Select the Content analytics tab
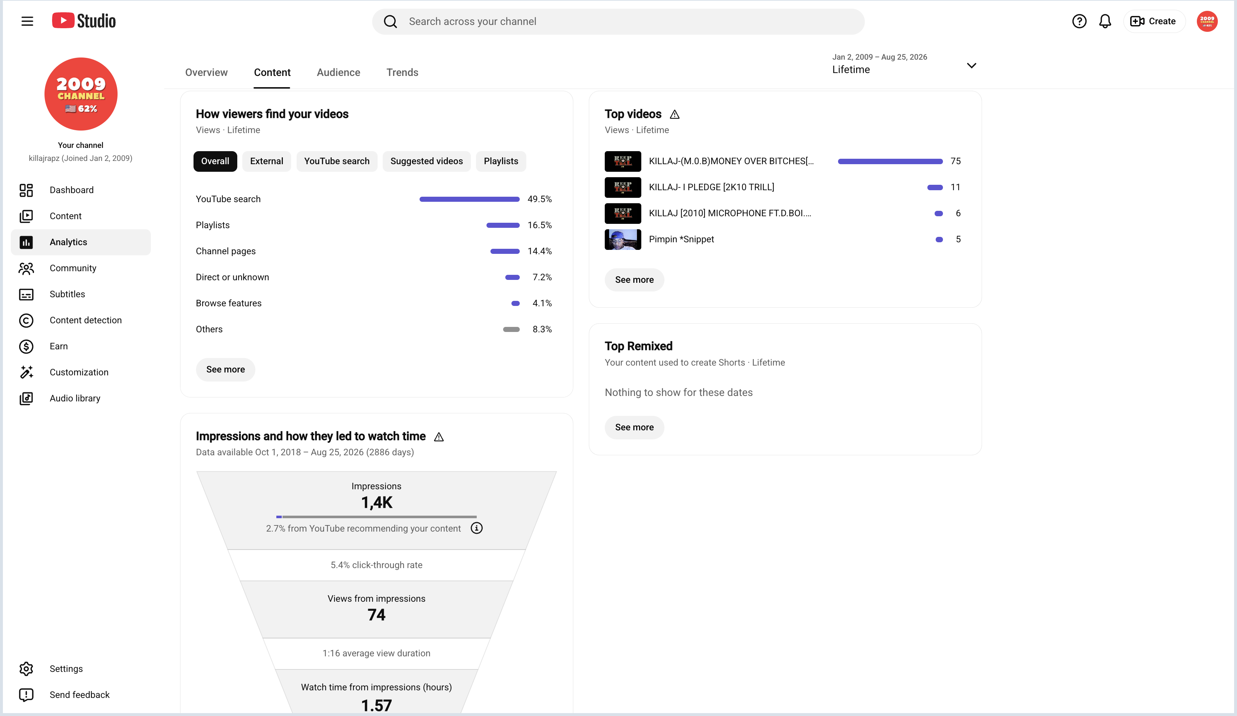 coord(272,72)
